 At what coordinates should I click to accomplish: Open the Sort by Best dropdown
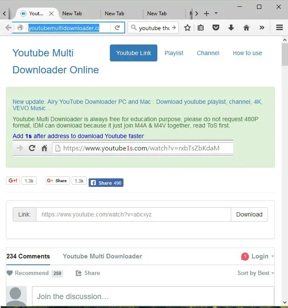click(256, 273)
